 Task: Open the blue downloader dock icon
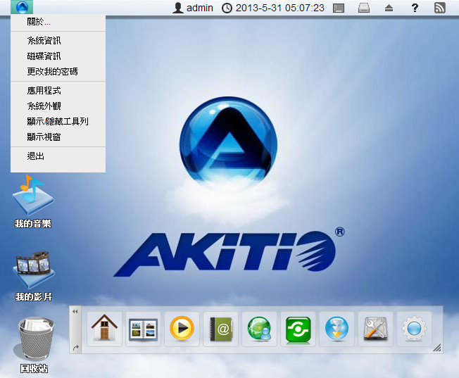pos(337,329)
